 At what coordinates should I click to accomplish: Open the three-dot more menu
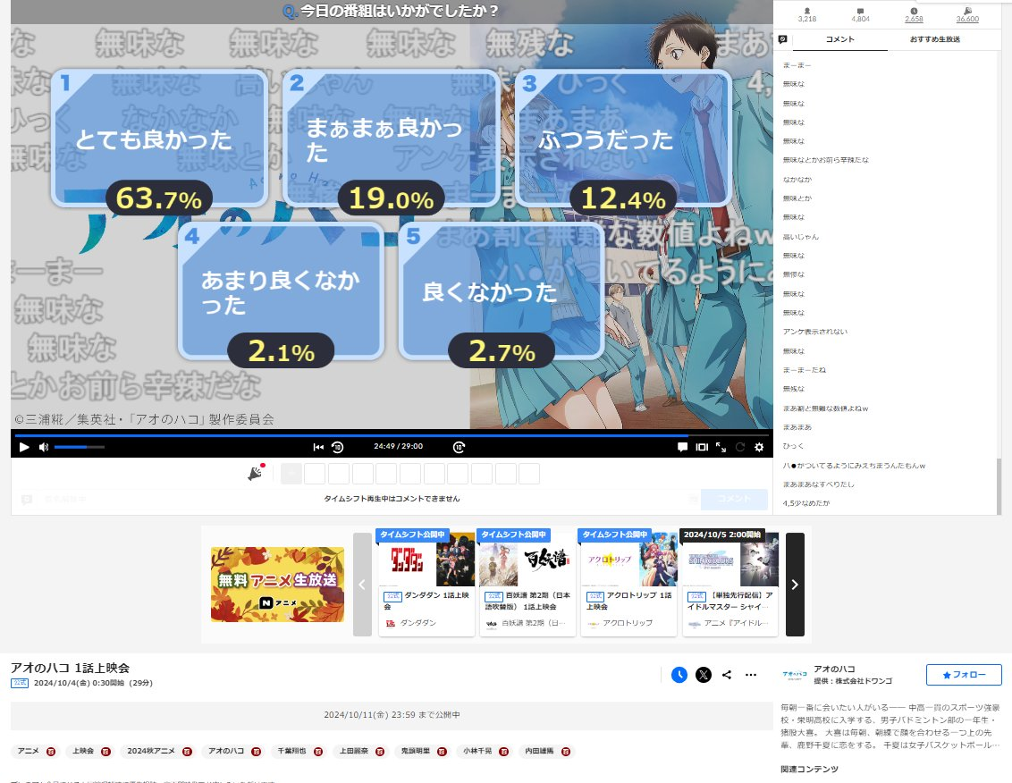point(751,675)
